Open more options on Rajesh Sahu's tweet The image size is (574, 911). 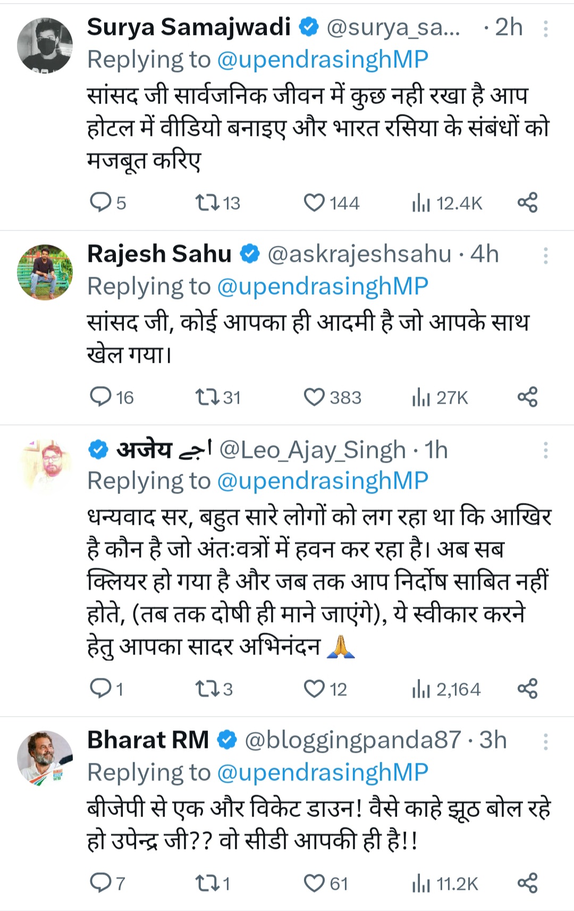point(545,256)
